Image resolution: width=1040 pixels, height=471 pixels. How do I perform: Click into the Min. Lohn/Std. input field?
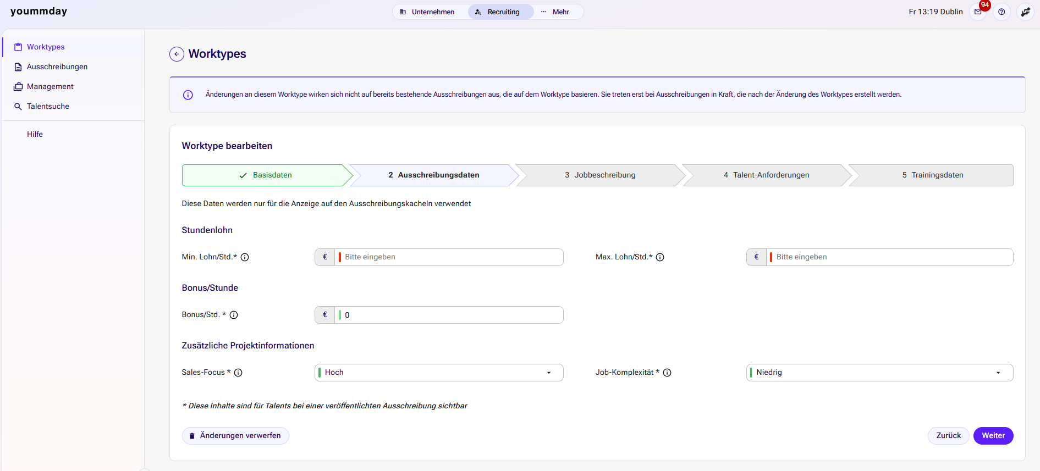click(451, 257)
